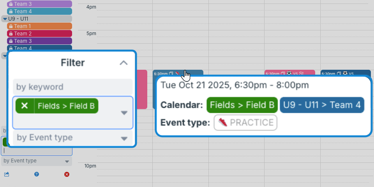374x187 pixels.
Task: Click the shoe icon on PRACTICE badge
Action: [223, 122]
